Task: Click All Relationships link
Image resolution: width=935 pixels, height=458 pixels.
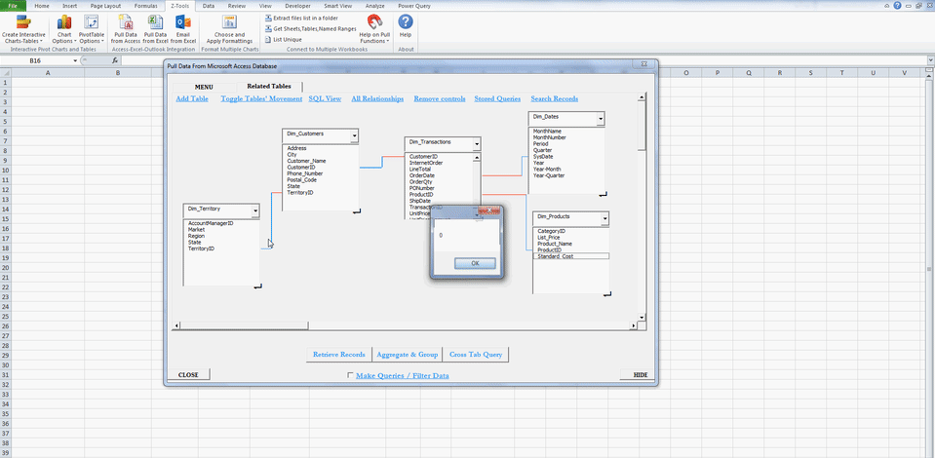Action: coord(377,98)
